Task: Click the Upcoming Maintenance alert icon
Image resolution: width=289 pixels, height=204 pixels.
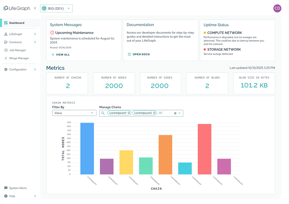Action: pyautogui.click(x=52, y=33)
